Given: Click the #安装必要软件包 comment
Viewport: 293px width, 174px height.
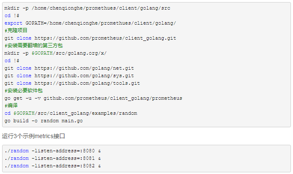Looking at the screenshot, I should point(24,91).
